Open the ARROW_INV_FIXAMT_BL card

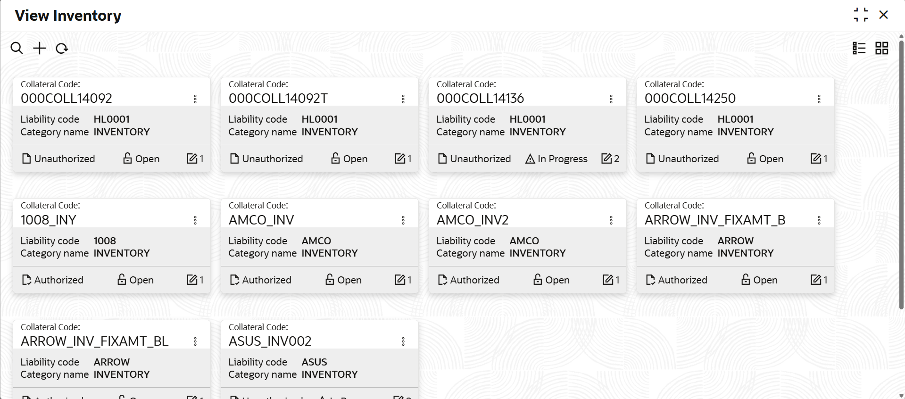(95, 341)
